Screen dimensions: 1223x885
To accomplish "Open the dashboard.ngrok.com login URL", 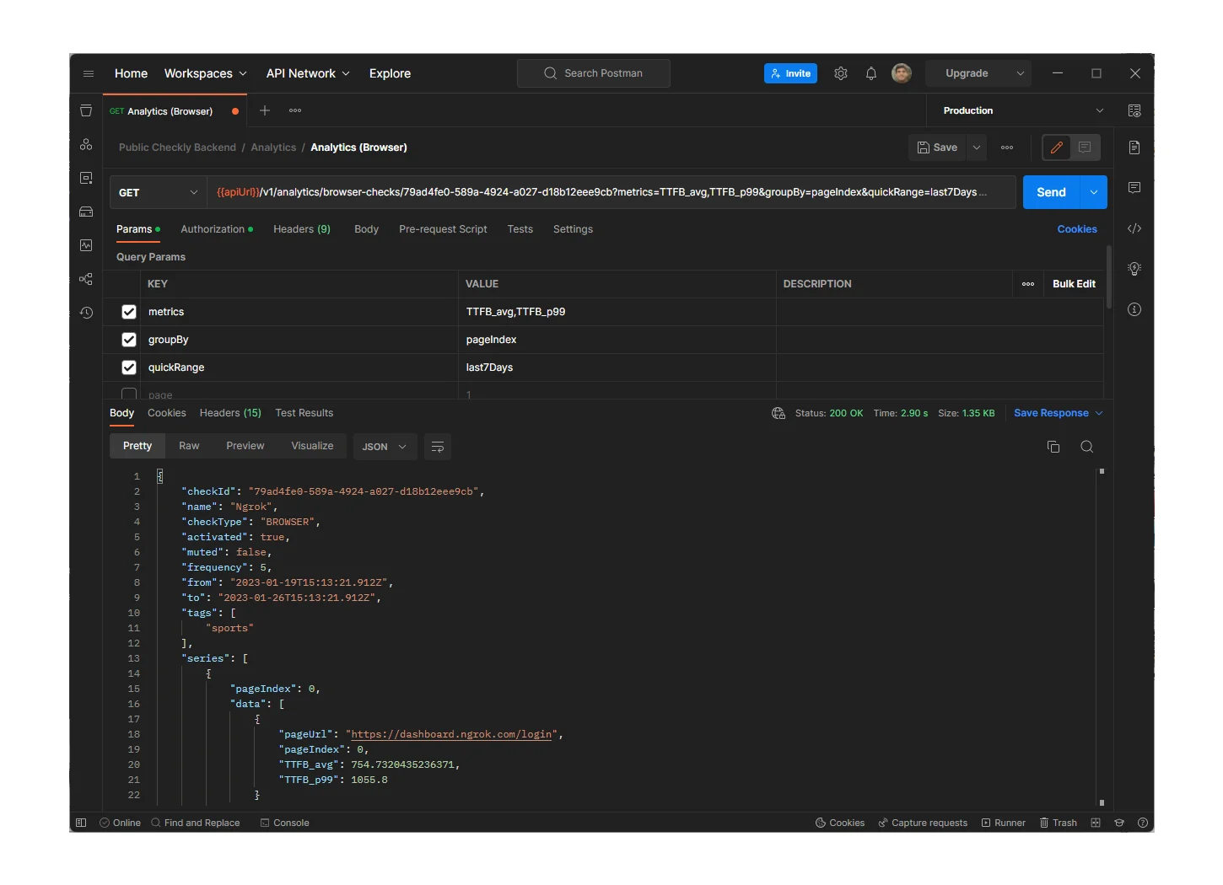I will point(452,734).
